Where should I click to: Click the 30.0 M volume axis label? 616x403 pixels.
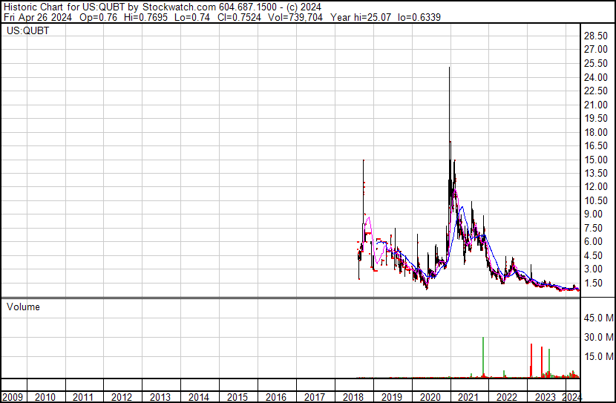tap(598, 337)
